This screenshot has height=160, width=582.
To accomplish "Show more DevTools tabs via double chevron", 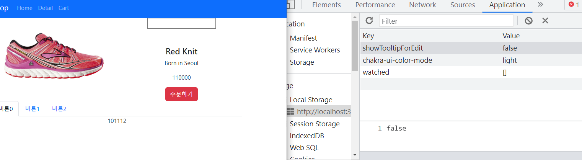I will pos(540,5).
